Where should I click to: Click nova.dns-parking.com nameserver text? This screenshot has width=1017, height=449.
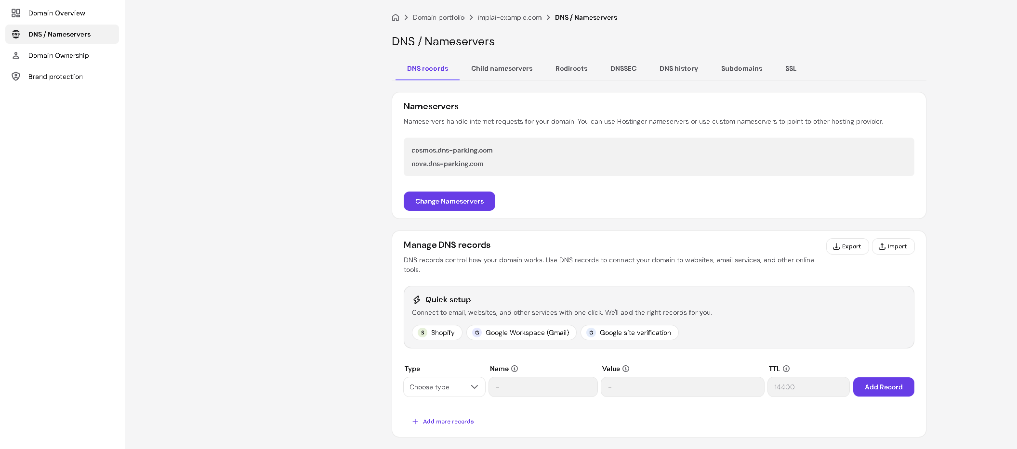[x=448, y=164]
